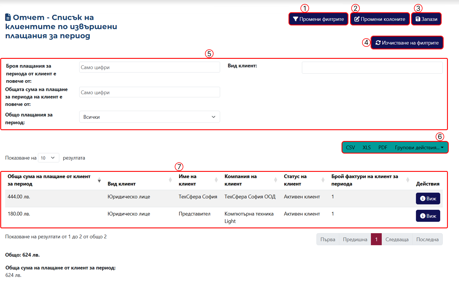Open 'Групови действия...' dropdown menu
This screenshot has height=282, width=459.
419,148
